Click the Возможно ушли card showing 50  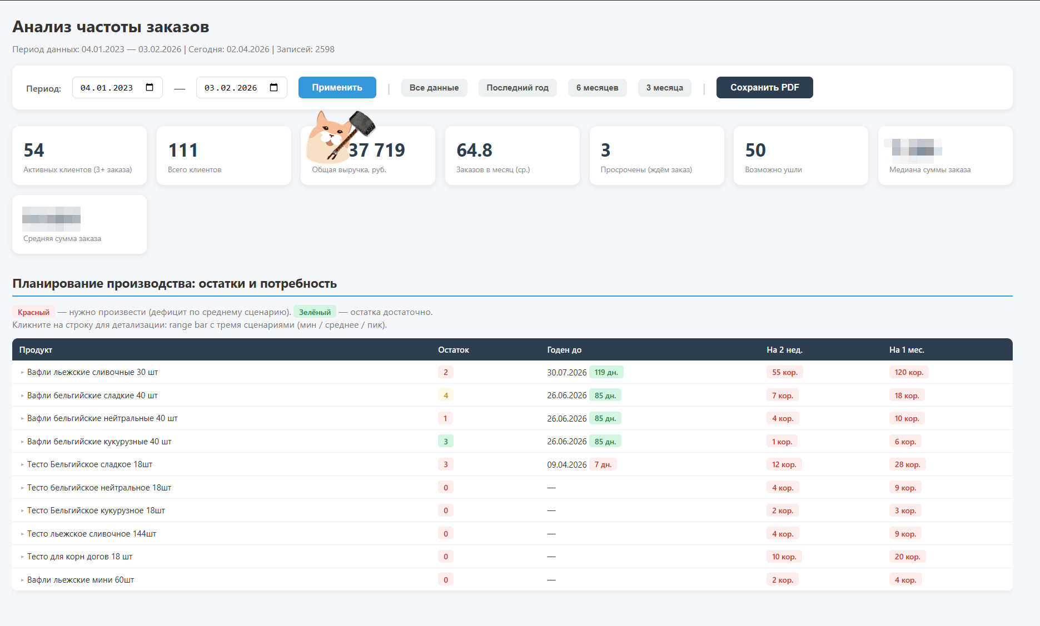pyautogui.click(x=801, y=156)
